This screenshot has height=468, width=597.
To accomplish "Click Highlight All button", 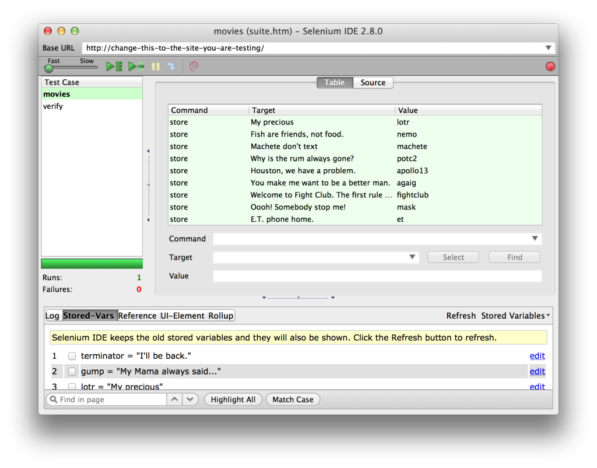I will click(233, 399).
